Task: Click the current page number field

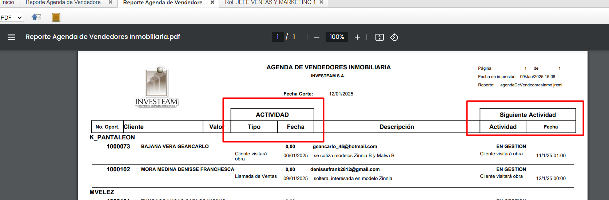Action: 278,37
